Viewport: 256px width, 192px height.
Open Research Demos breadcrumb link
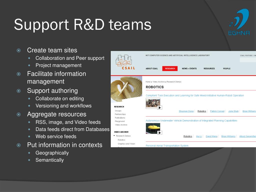(174, 82)
